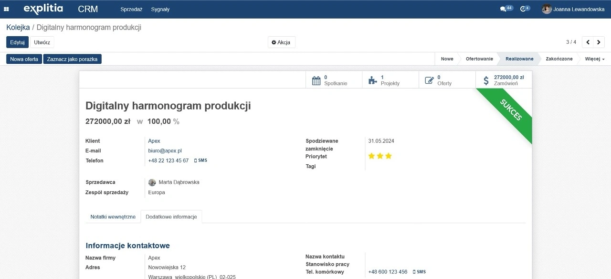Open the Sprzedaż menu
Viewport: 611px width, 279px height.
(x=131, y=9)
